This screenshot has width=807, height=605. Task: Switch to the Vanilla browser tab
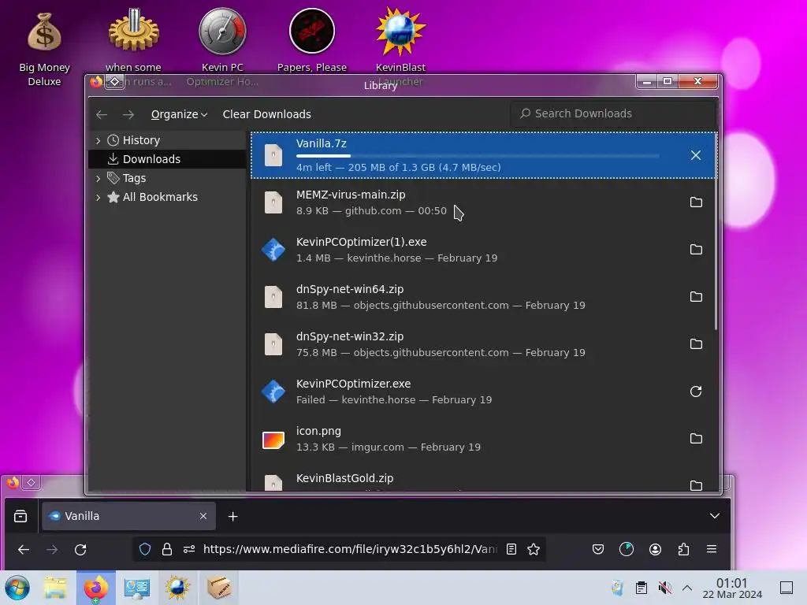pyautogui.click(x=128, y=516)
